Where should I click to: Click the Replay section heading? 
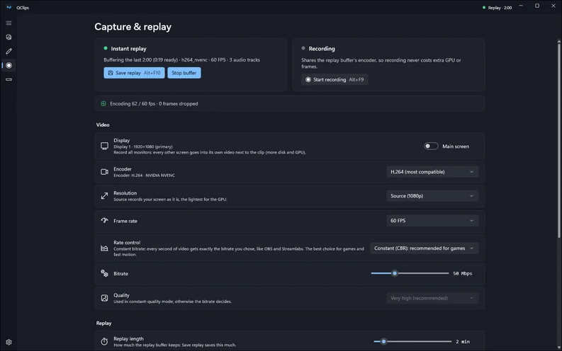coord(104,323)
